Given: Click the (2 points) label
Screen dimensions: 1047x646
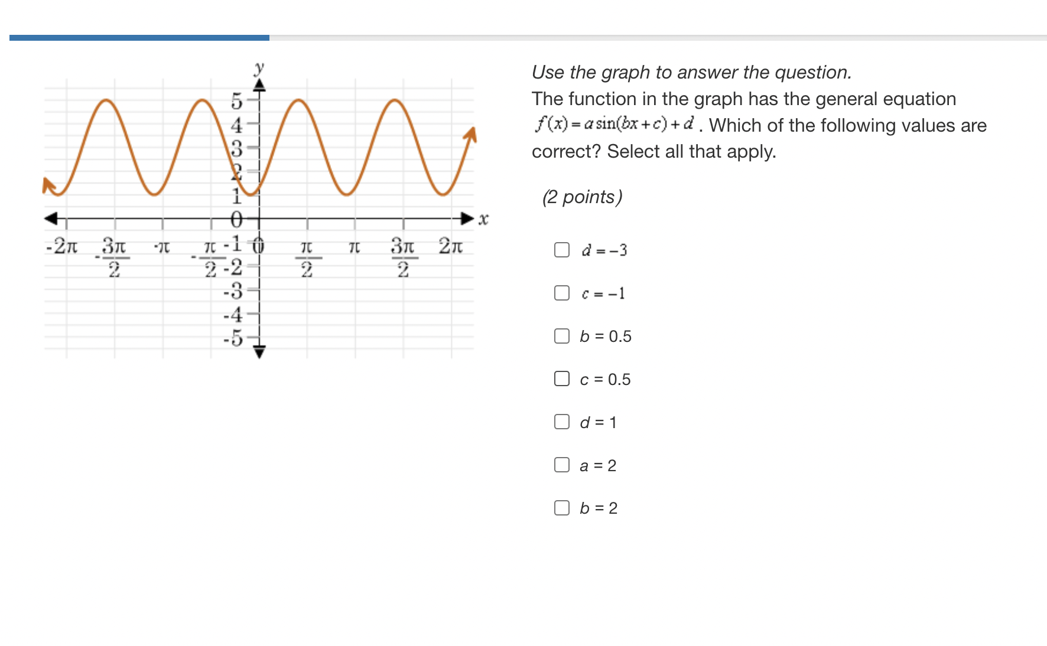Looking at the screenshot, I should click(x=582, y=197).
